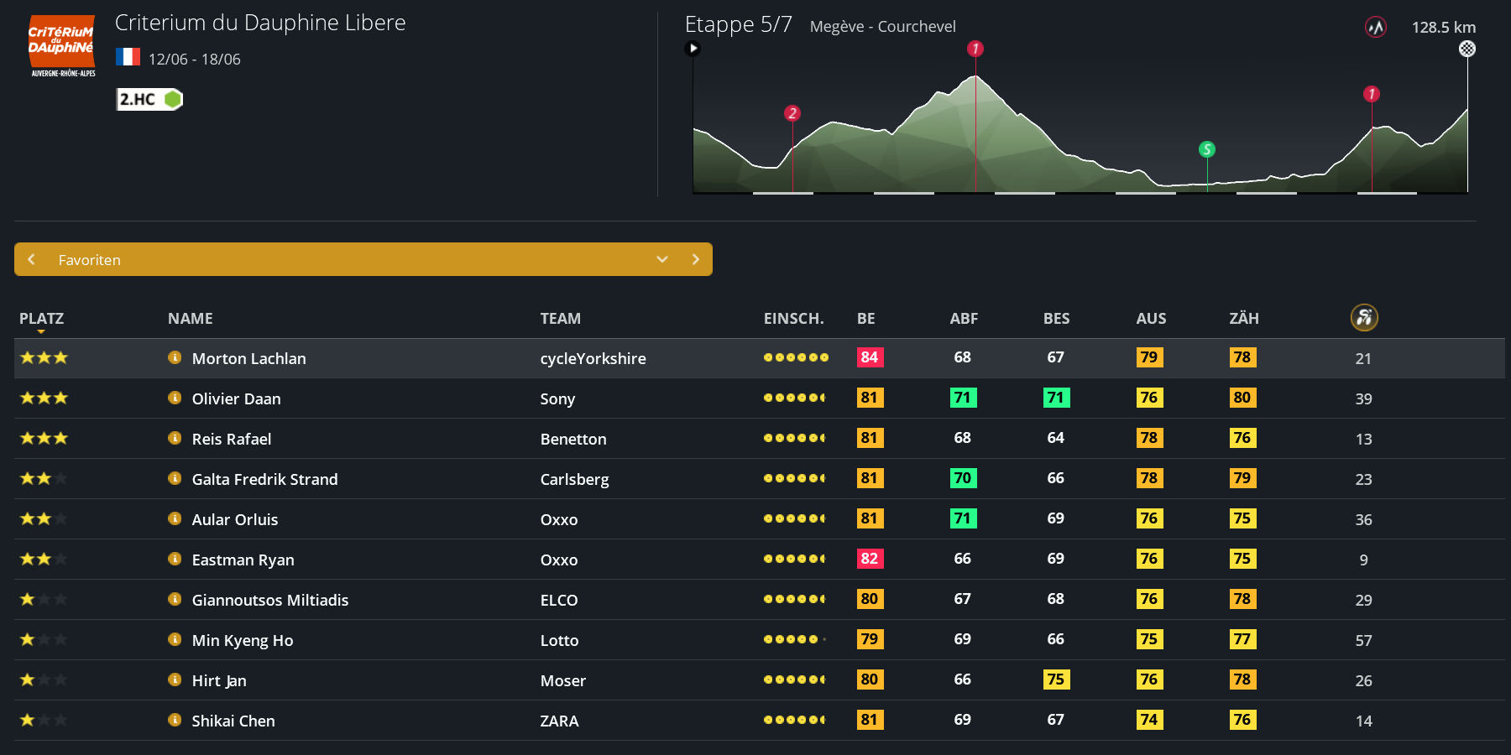Click the mountain stage type icon
This screenshot has height=755, width=1511.
coord(1375,28)
